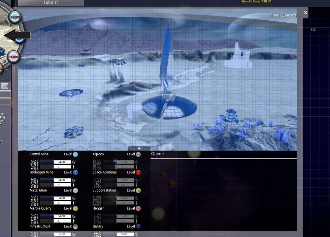330x237 pixels.
Task: Click the grey 14.000 resource orb
Action: 14,57
